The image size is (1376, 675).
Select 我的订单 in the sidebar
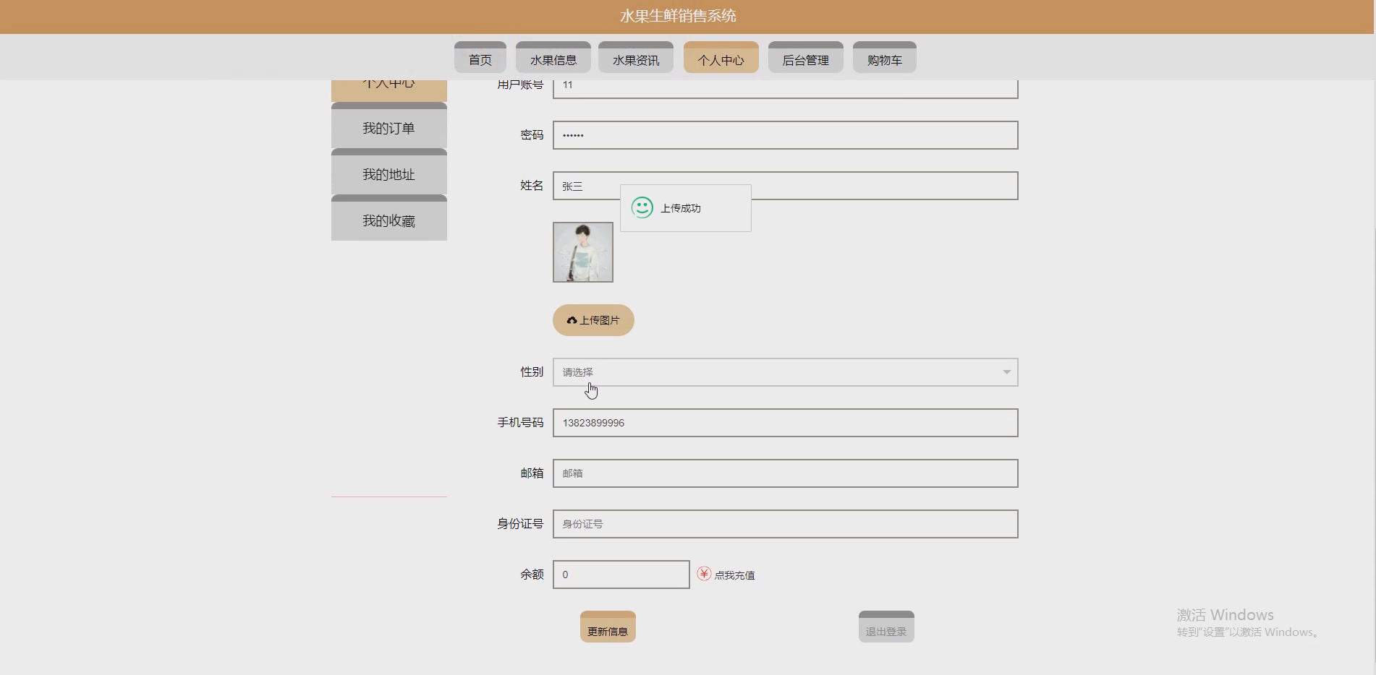pos(388,127)
